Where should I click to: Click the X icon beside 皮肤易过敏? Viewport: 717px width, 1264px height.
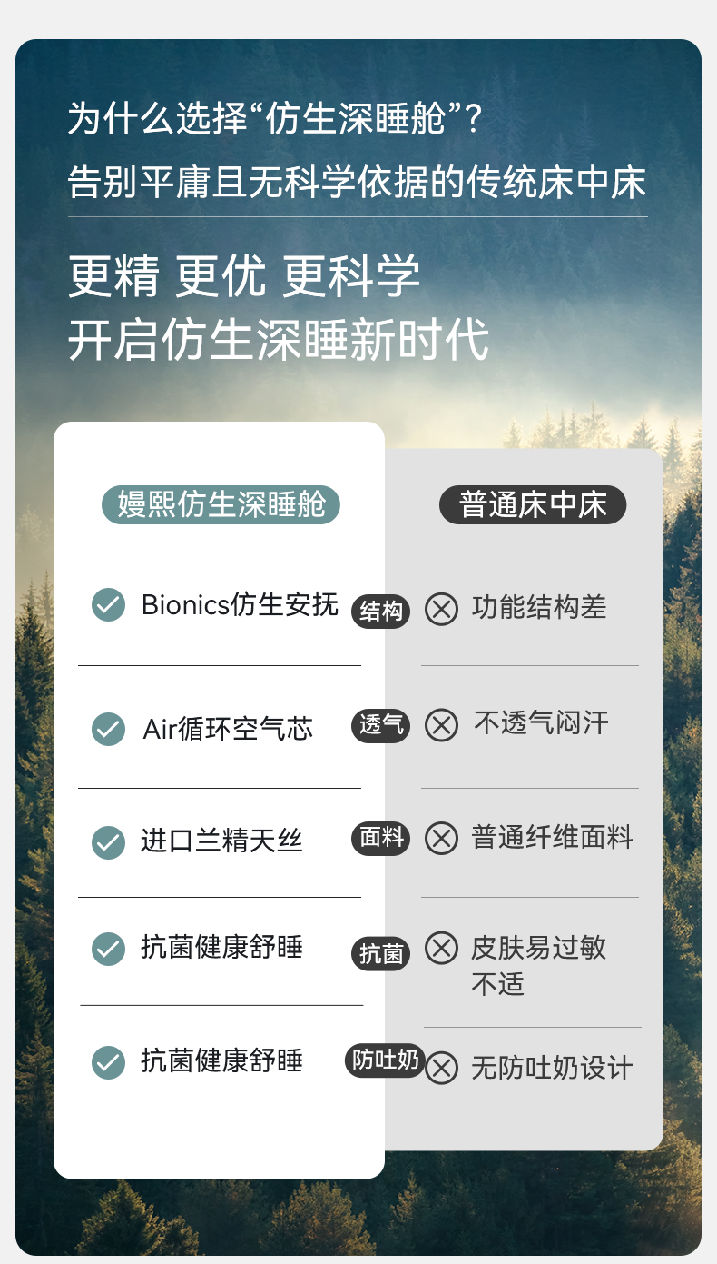[441, 949]
